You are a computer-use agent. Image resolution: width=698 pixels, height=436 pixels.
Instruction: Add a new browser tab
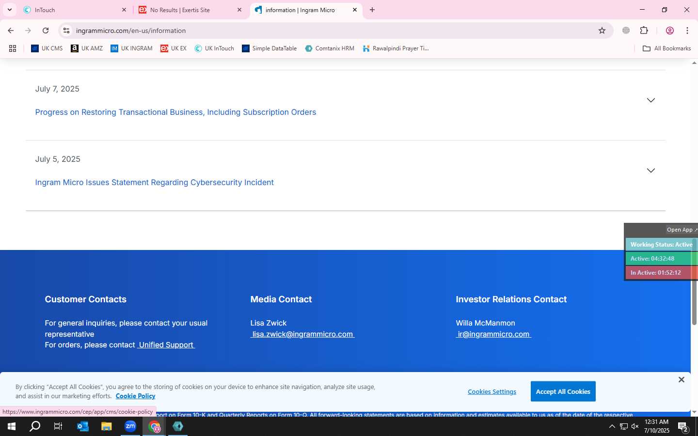pyautogui.click(x=372, y=10)
